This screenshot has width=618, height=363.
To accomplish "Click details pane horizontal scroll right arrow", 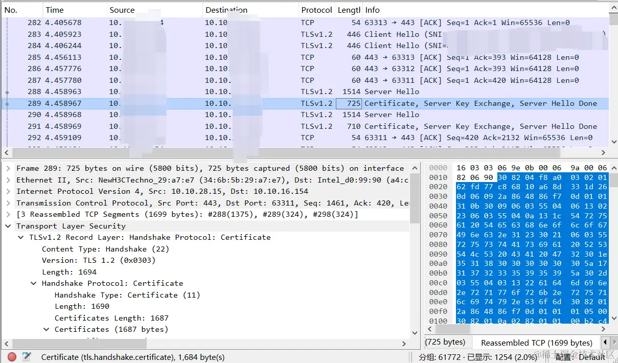I will pyautogui.click(x=404, y=344).
